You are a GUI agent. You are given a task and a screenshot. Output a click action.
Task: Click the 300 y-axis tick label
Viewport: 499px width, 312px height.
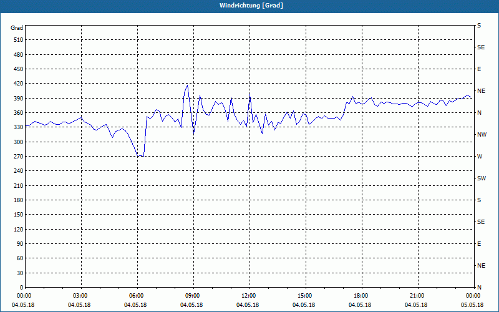point(19,142)
